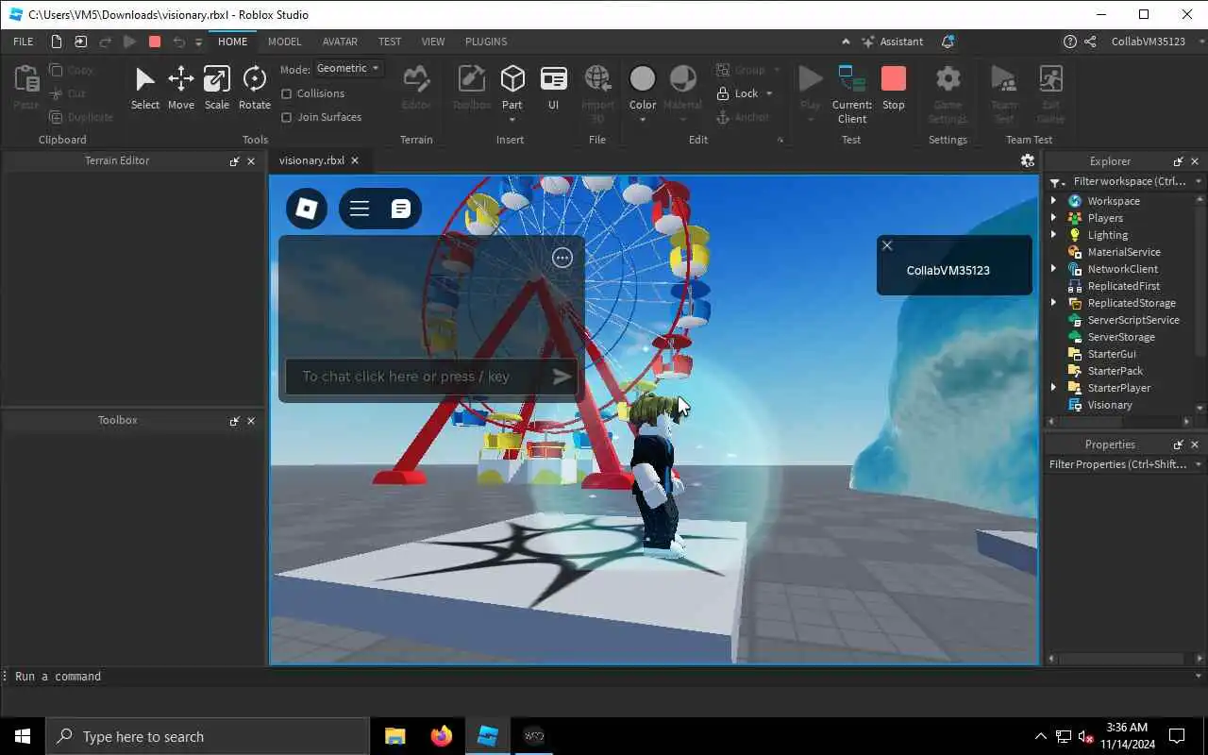Open the UI editor tool
The width and height of the screenshot is (1208, 755).
[x=554, y=88]
